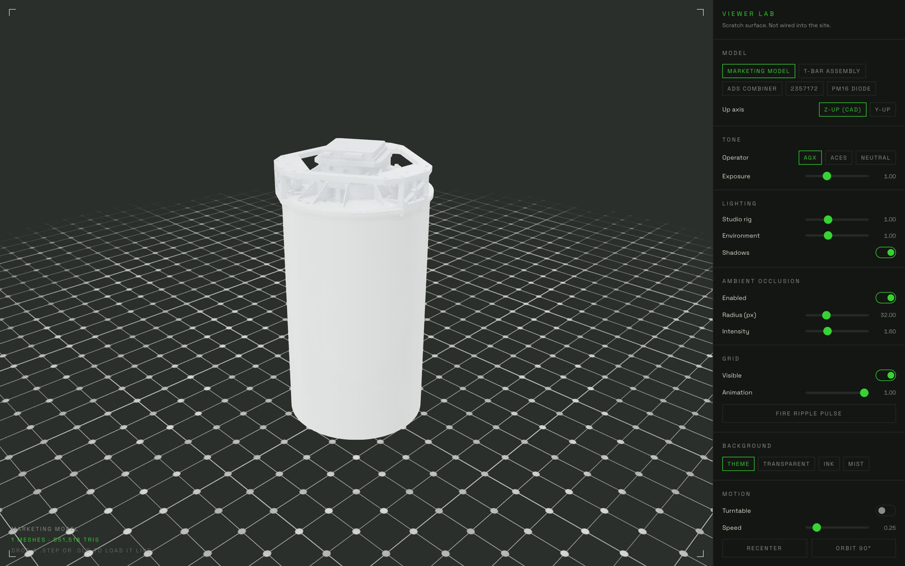Screen dimensions: 905x566
Task: Click the 'Scratch surface. Not wired' subtitle
Action: 776,26
